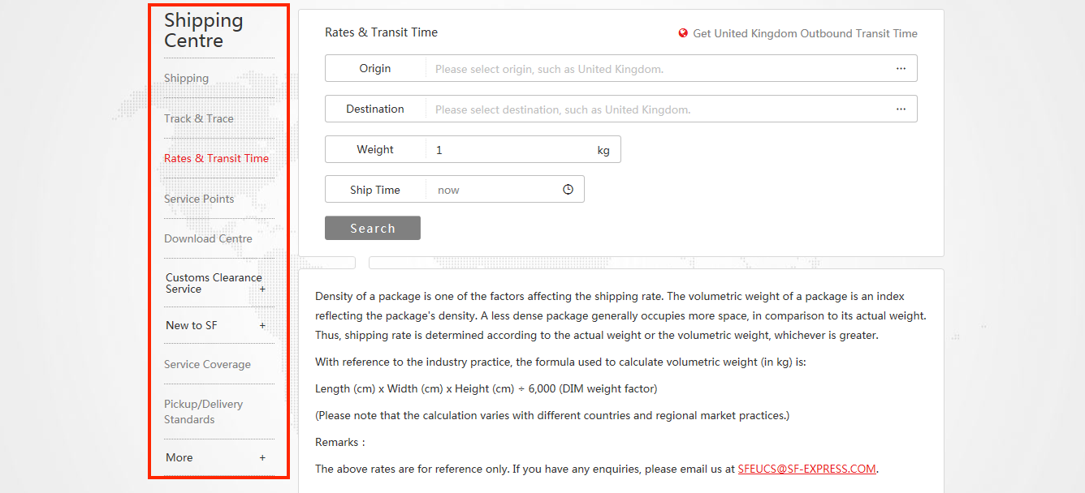Click the red globe icon beside Outbound Transit Time

point(683,33)
